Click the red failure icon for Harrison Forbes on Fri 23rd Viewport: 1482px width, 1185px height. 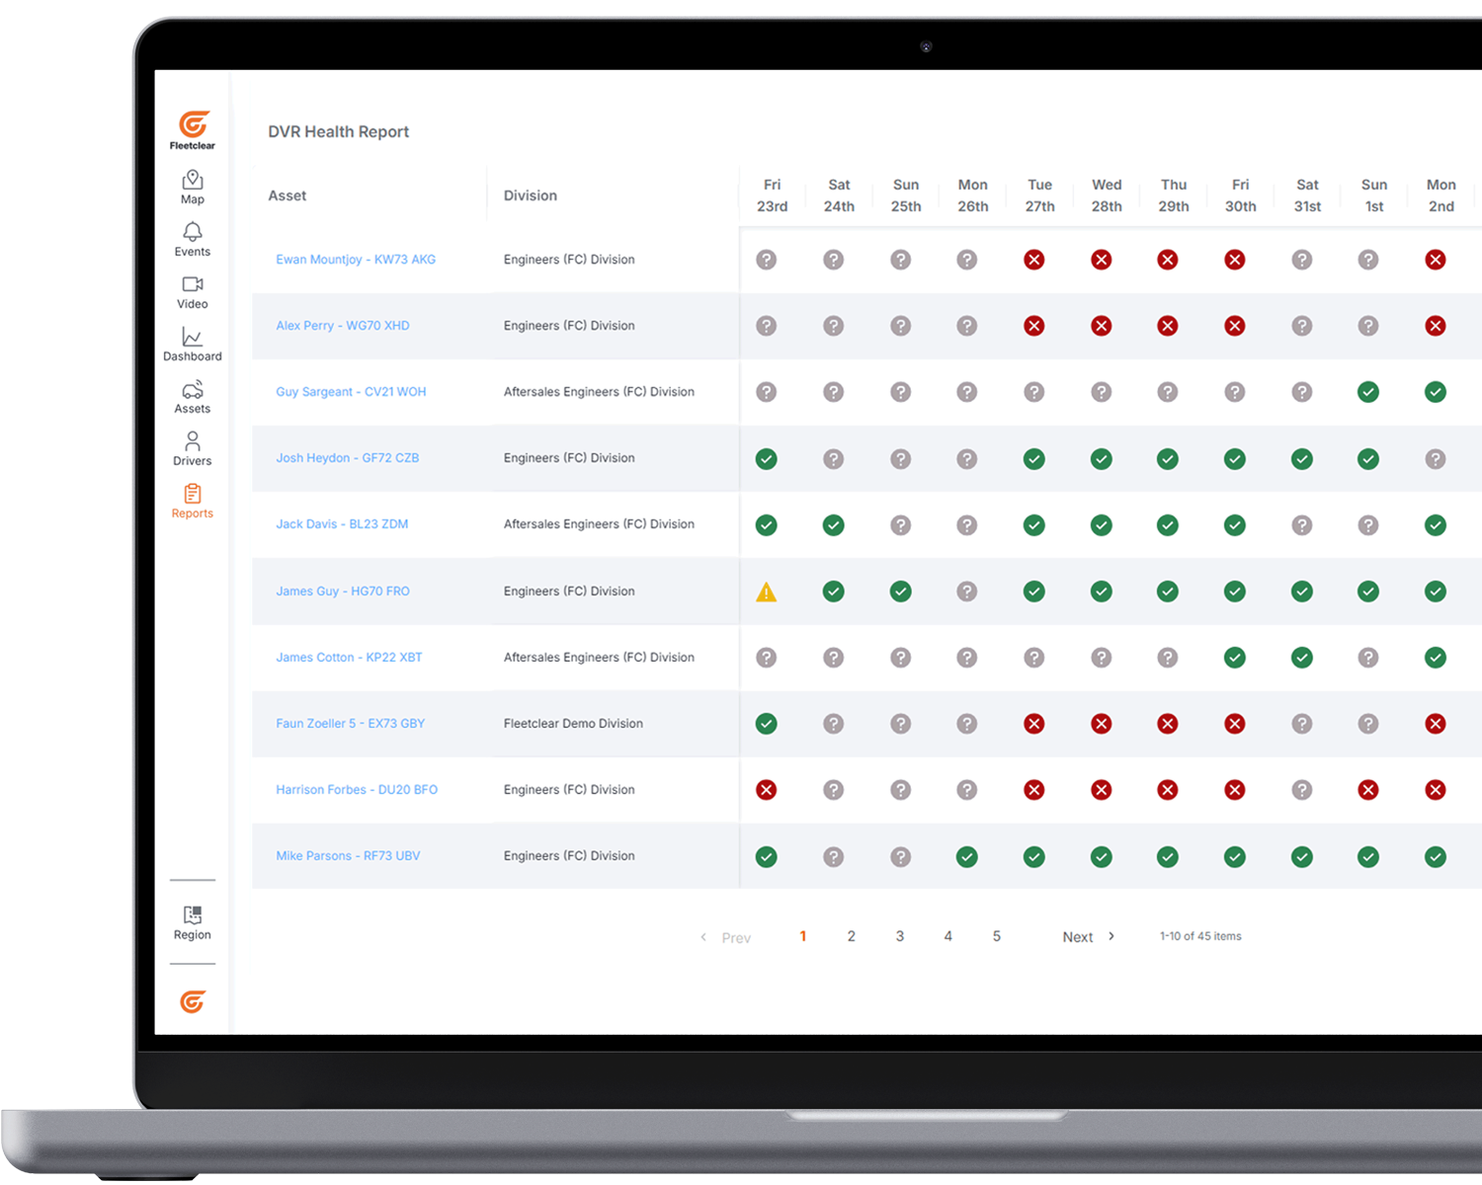pyautogui.click(x=767, y=790)
